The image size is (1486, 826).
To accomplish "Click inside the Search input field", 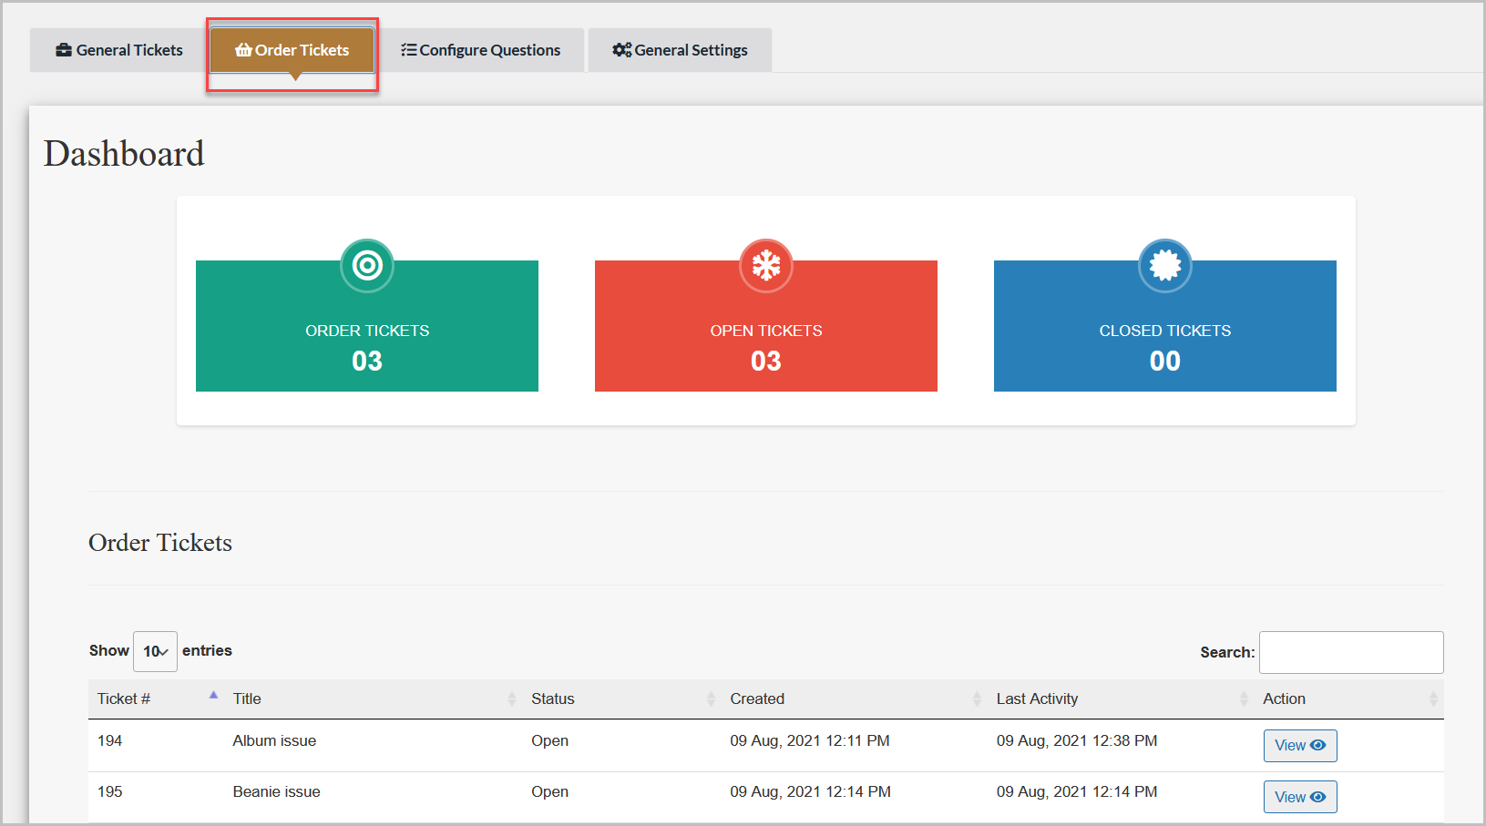I will (x=1351, y=652).
